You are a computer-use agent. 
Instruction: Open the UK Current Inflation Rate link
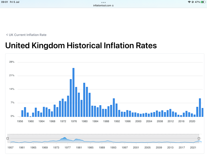point(27,35)
